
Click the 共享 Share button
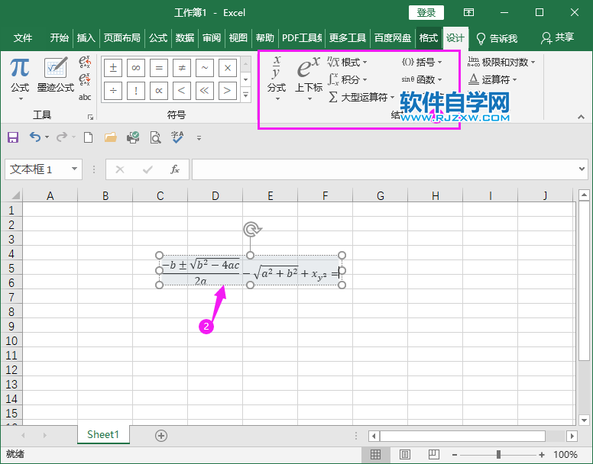(x=557, y=37)
